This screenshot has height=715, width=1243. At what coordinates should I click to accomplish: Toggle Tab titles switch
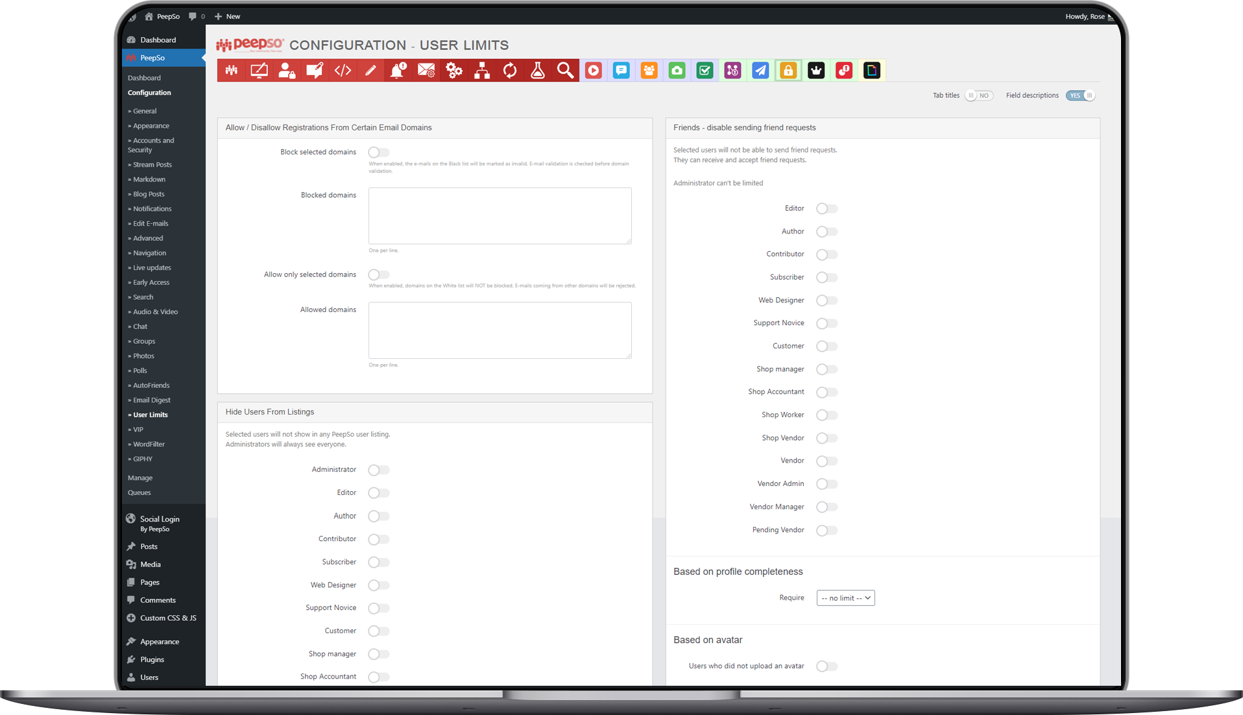point(979,95)
